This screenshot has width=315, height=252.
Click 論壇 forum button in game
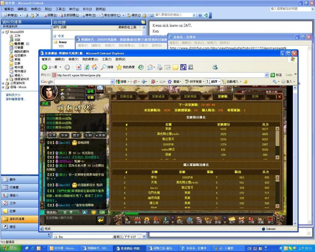[x=90, y=92]
